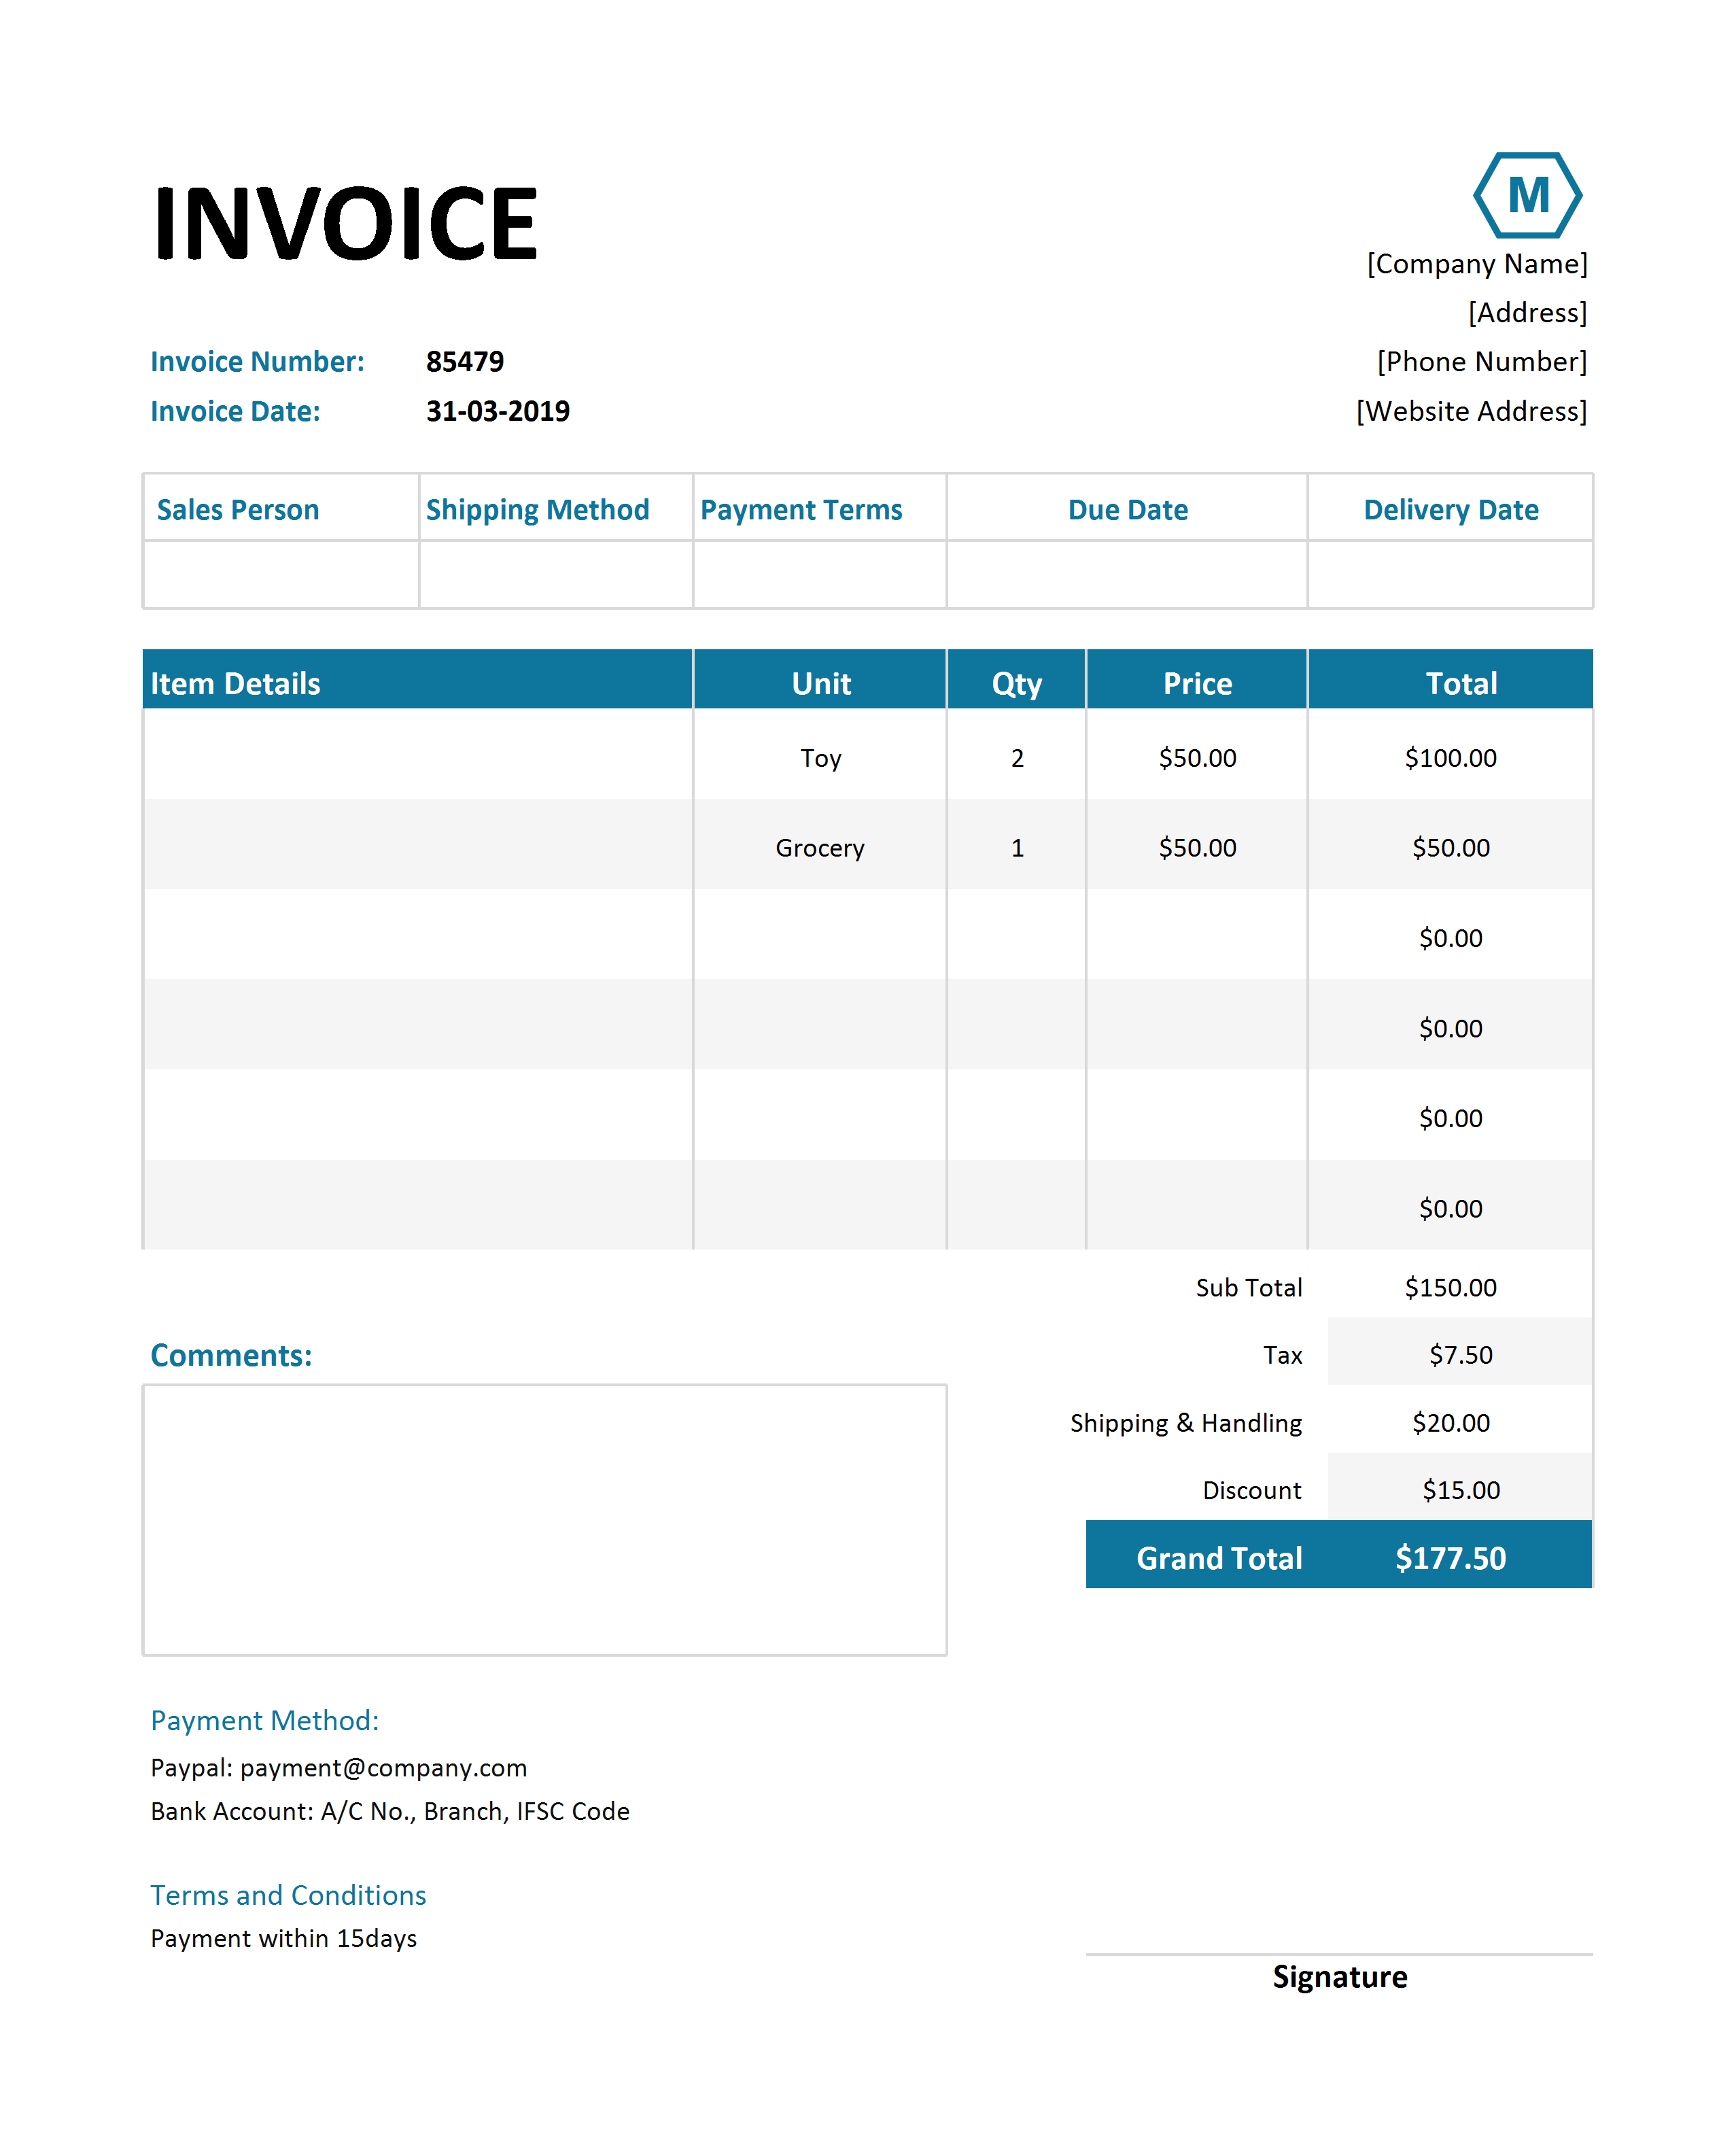Click the Price column header
The image size is (1736, 2151).
coord(1197,680)
